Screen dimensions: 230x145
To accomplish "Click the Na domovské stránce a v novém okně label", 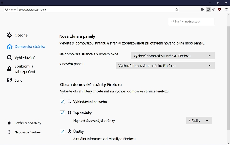I will pos(89,54).
